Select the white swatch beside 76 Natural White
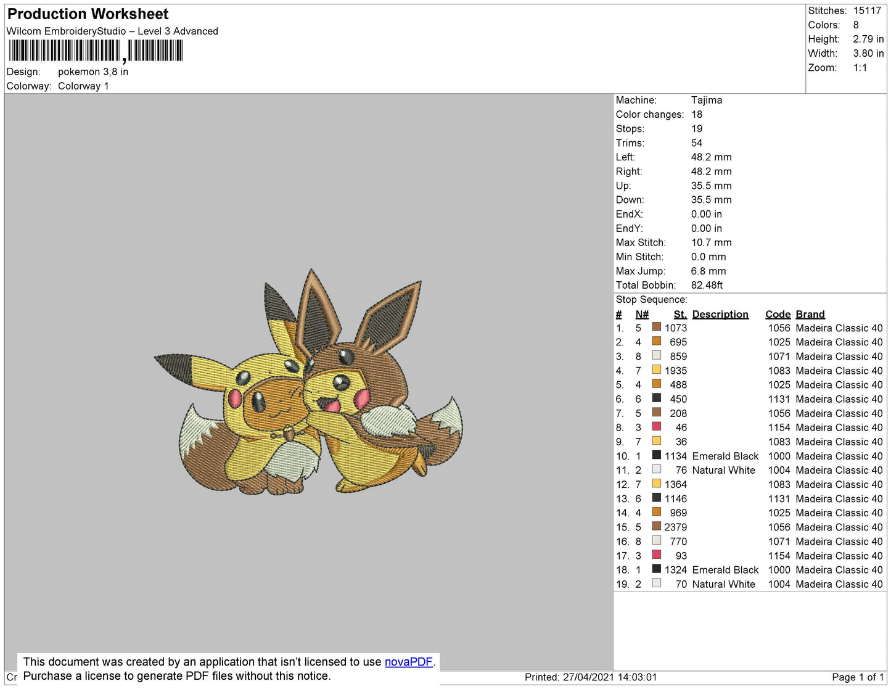Image resolution: width=891 pixels, height=689 pixels. [x=657, y=469]
